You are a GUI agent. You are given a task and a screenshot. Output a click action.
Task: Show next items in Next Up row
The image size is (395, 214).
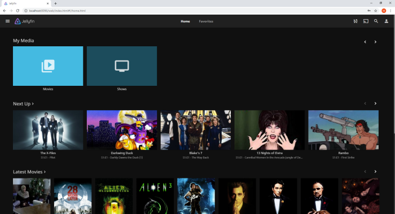point(375,103)
